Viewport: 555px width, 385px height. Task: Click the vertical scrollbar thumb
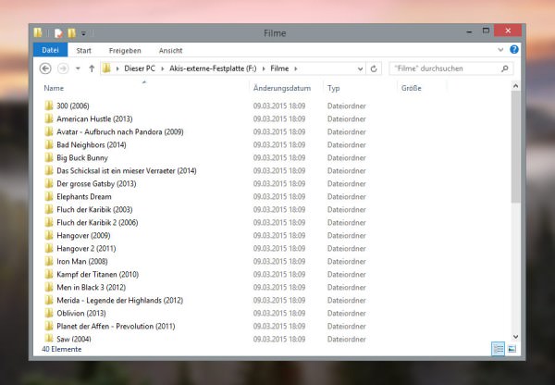coord(515,146)
